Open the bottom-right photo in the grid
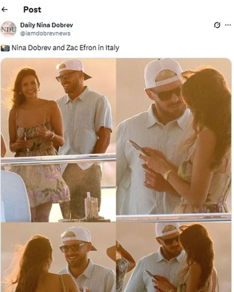Screen dimensions: 234x292 174,257
